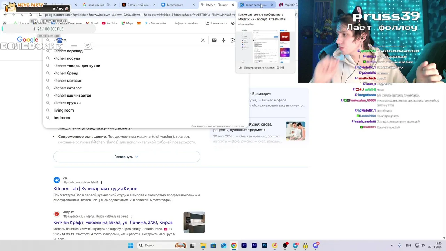The height and width of the screenshot is (251, 446).
Task: Open more options for Яндекс result
Action: tap(132, 216)
